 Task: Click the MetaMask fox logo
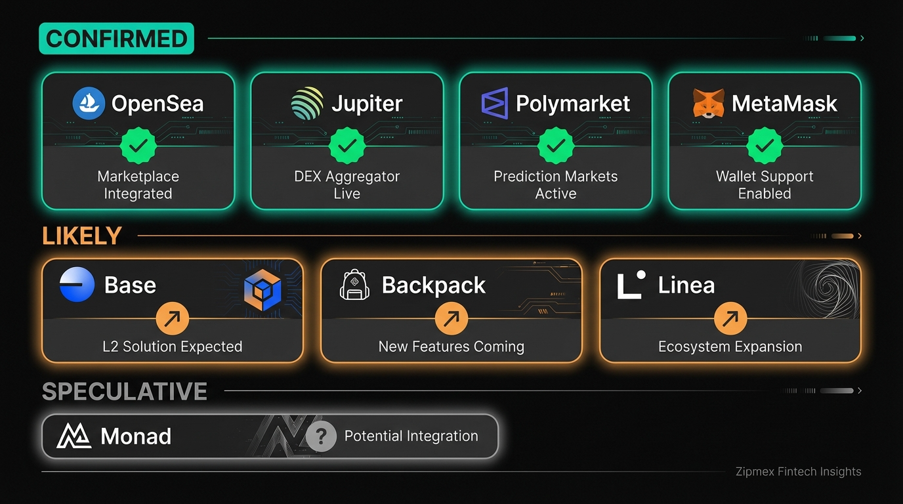pos(709,103)
